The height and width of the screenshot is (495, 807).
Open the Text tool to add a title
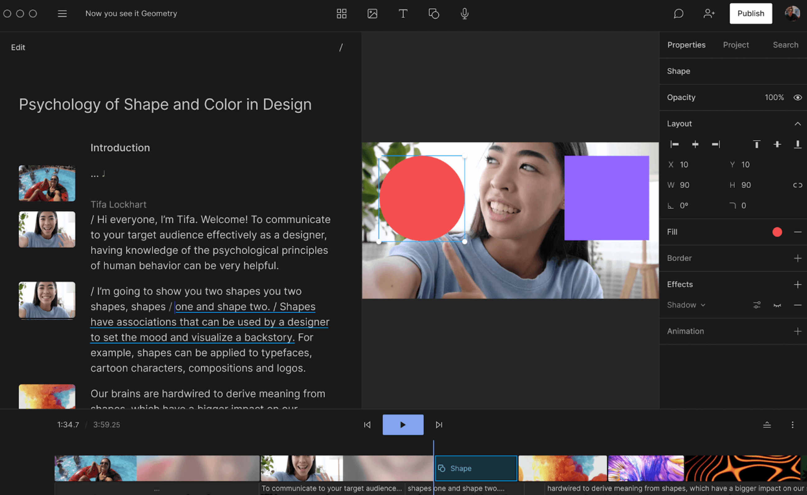403,13
